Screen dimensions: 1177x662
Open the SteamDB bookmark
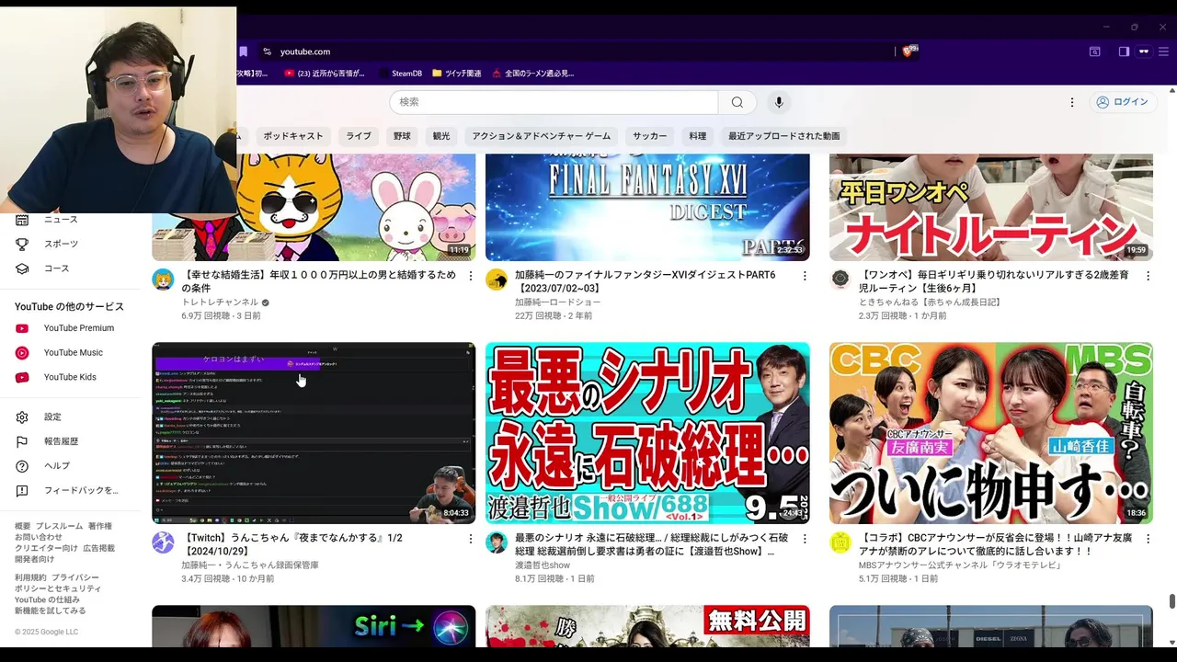coord(400,74)
